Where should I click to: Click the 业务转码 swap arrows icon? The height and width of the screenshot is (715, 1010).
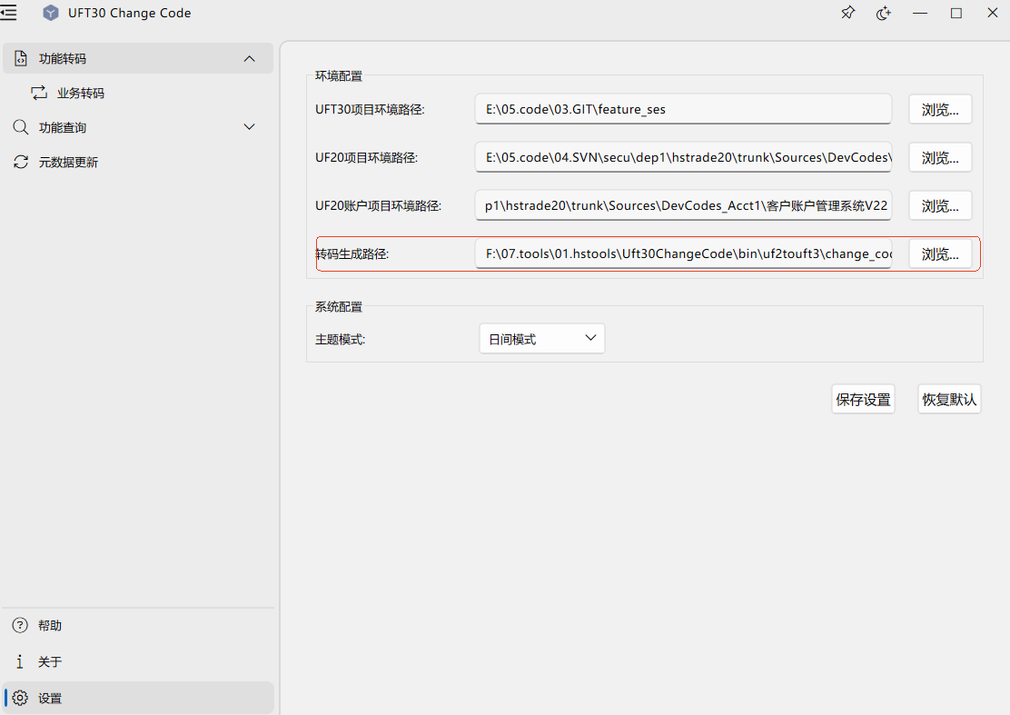(x=39, y=93)
